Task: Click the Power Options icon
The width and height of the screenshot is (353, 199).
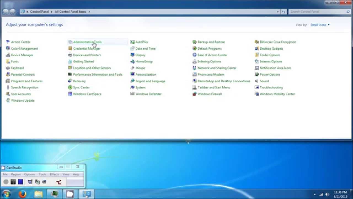Action: [x=257, y=74]
